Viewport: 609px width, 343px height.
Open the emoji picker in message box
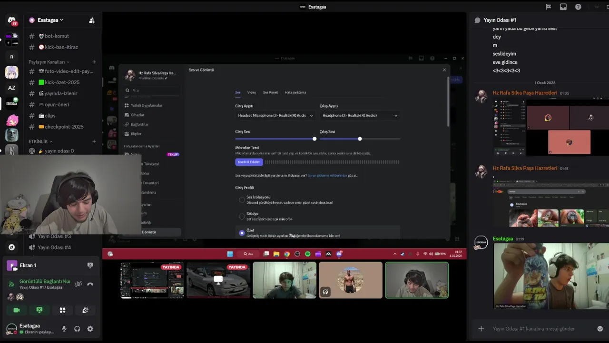pyautogui.click(x=600, y=329)
